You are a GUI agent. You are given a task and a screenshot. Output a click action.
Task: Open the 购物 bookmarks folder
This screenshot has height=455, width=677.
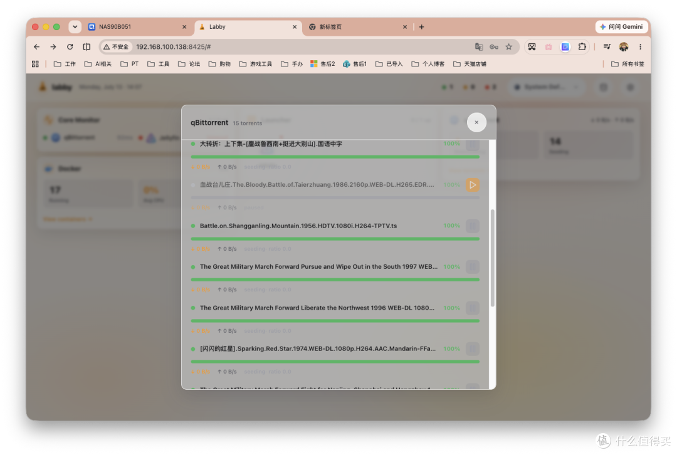tap(219, 64)
